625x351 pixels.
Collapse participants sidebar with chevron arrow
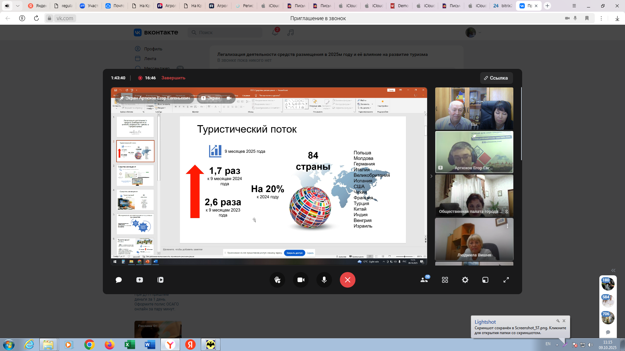pyautogui.click(x=431, y=176)
